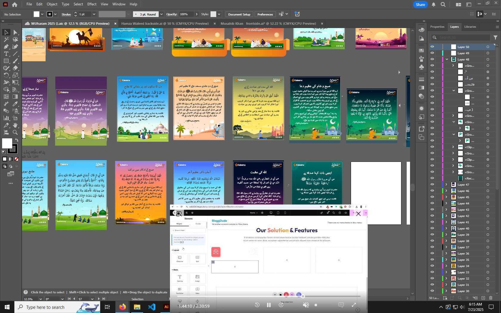Select the Mesh tool
The height and width of the screenshot is (313, 501).
click(6, 97)
